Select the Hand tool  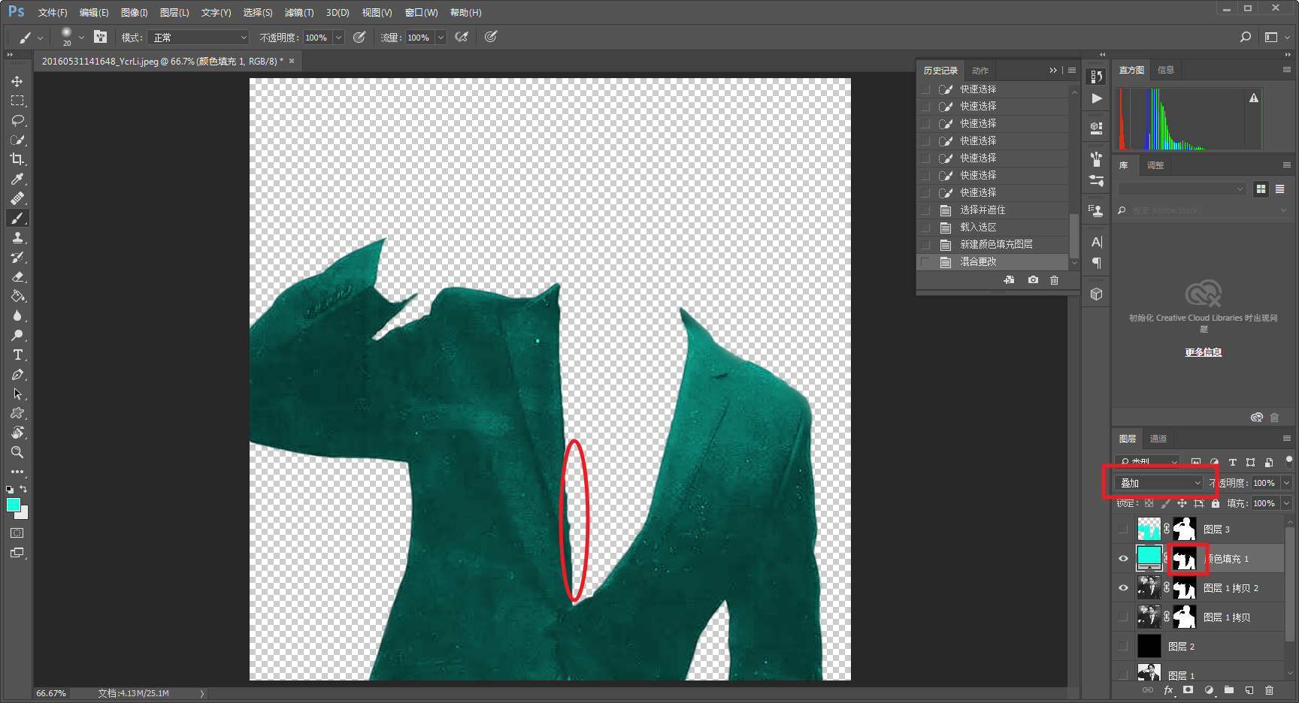[x=17, y=433]
